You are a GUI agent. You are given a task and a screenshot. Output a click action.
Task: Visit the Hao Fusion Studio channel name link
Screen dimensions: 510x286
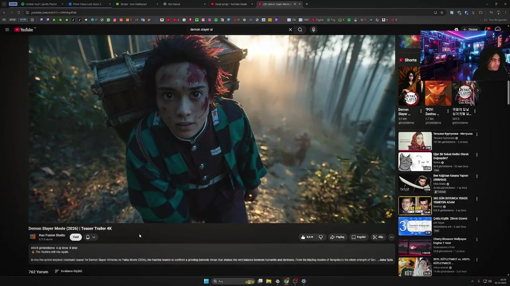pos(52,235)
